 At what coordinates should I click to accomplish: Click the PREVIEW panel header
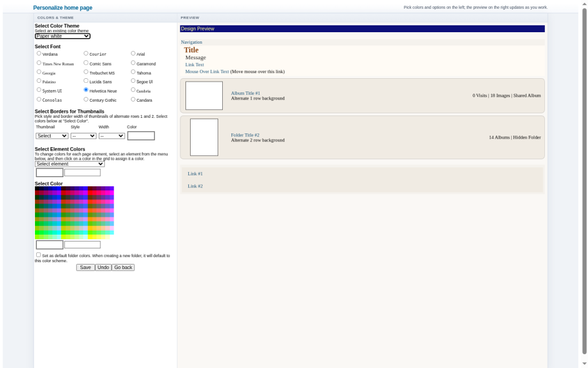point(362,18)
